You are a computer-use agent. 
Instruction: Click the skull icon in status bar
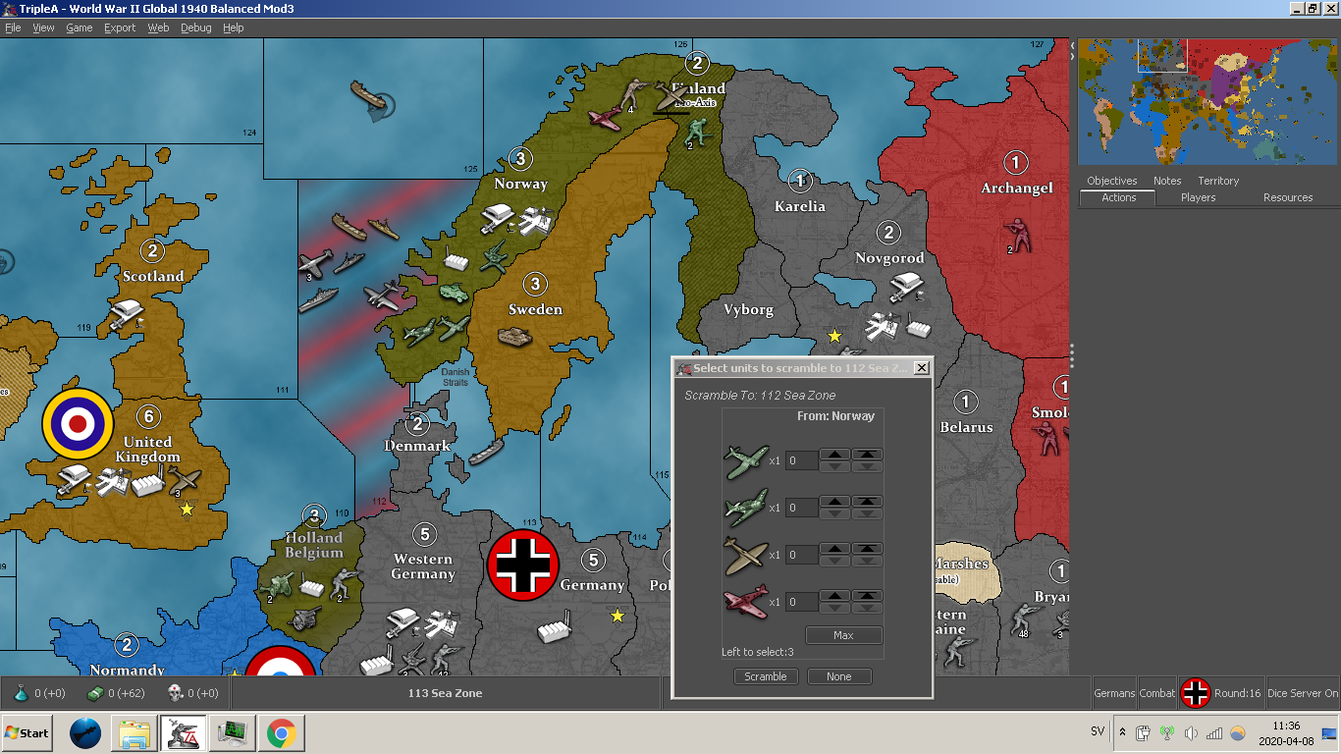(x=176, y=693)
